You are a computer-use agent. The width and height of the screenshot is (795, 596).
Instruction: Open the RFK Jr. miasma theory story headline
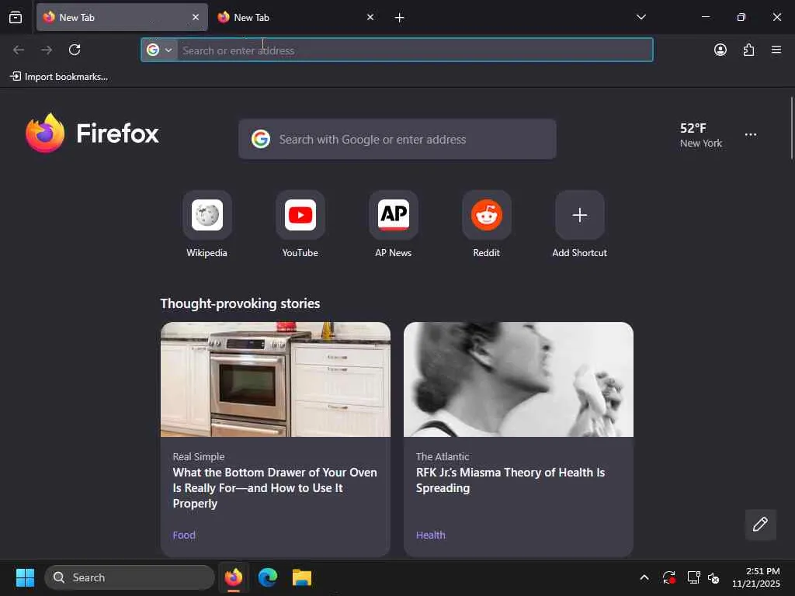pyautogui.click(x=511, y=480)
